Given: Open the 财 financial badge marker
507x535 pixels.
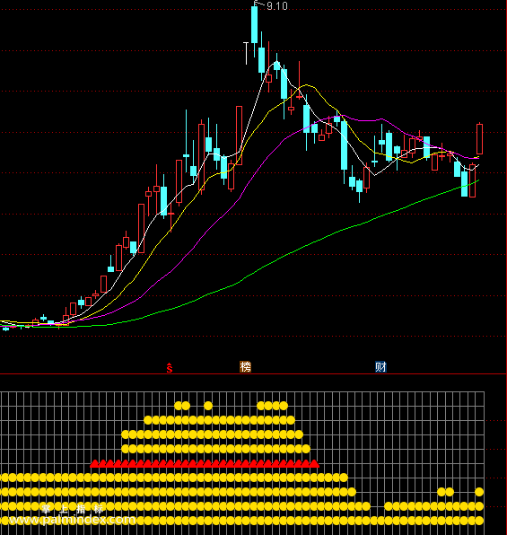Looking at the screenshot, I should (380, 367).
